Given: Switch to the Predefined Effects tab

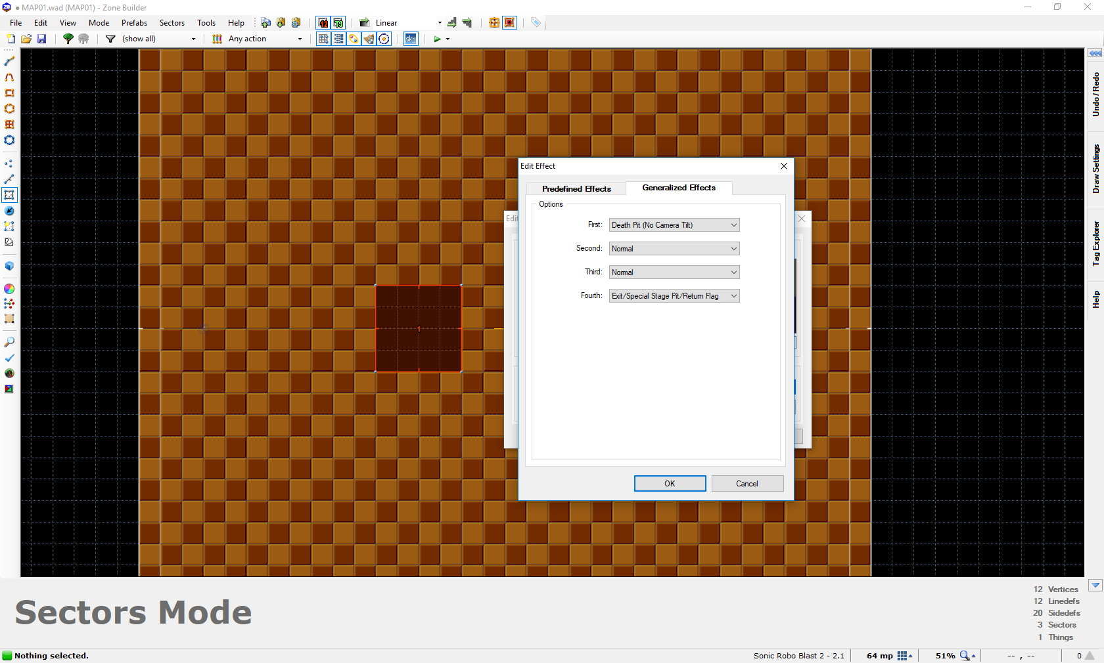Looking at the screenshot, I should click(x=576, y=189).
